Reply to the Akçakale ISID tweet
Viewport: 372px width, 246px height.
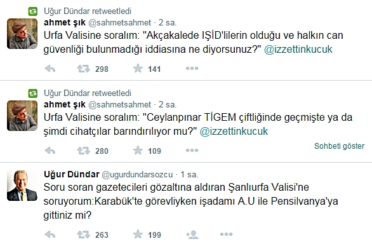pos(50,69)
